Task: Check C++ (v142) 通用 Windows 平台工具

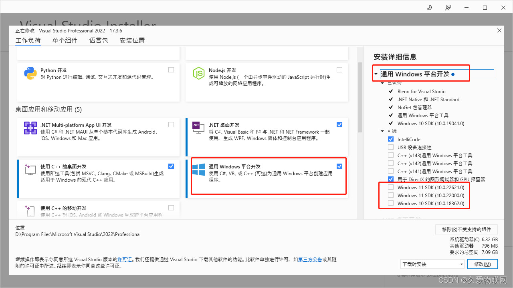Action: coord(391,163)
